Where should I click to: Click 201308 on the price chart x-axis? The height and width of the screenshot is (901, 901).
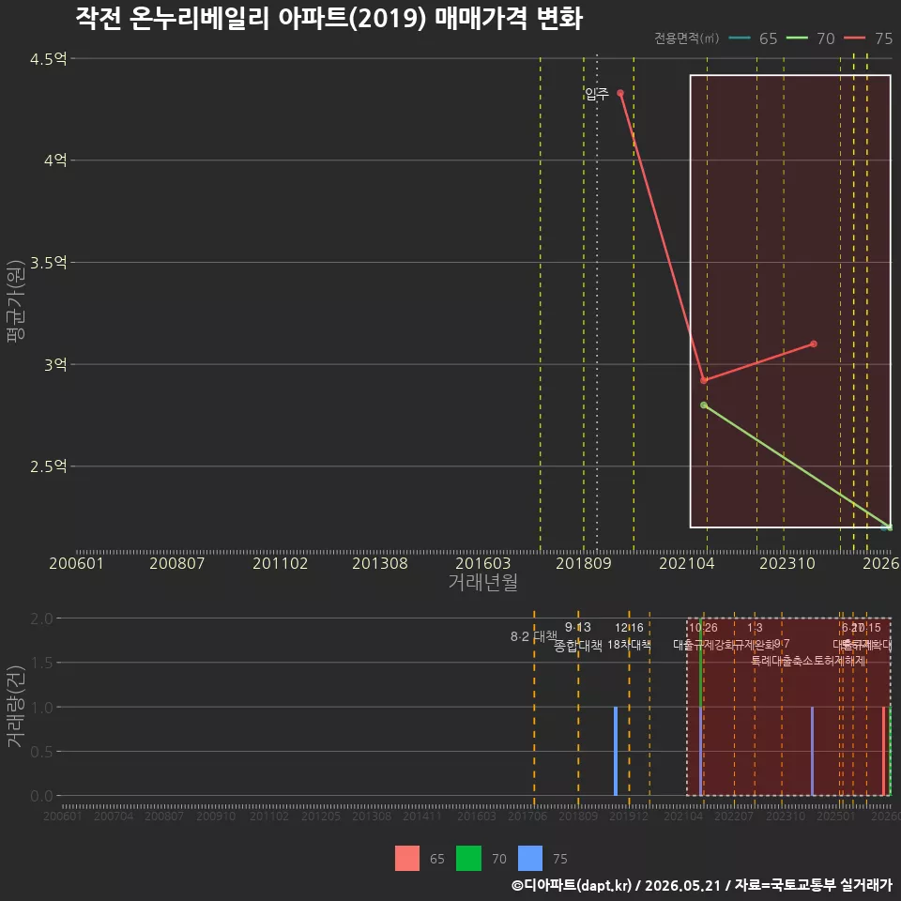click(x=380, y=563)
